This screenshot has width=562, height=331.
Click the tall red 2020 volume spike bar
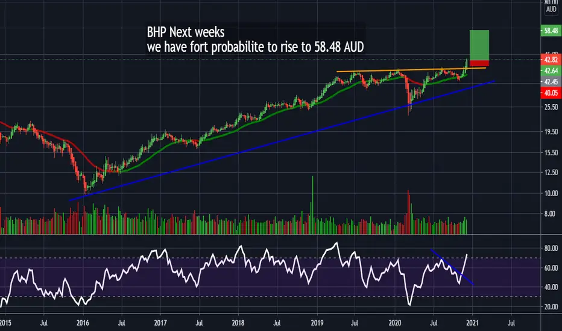click(x=408, y=212)
